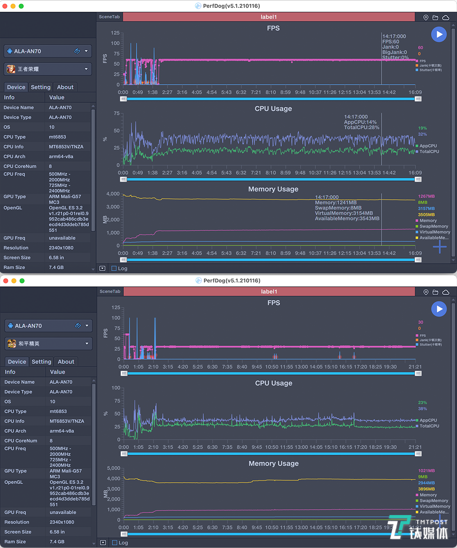The width and height of the screenshot is (457, 548).
Task: Open the folder icon in 王者荣耀 window
Action: point(435,17)
